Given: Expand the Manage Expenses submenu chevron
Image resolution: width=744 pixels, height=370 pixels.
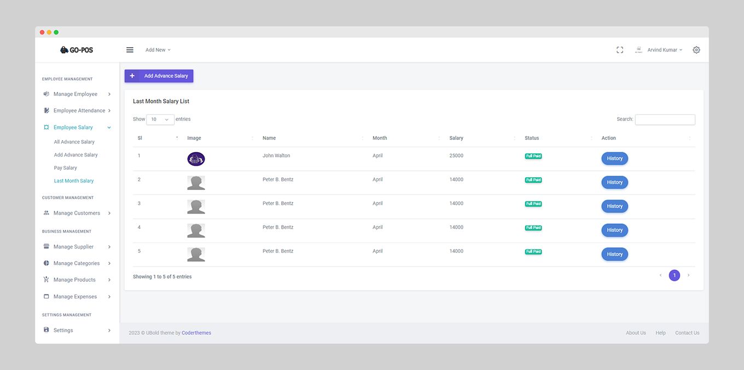Looking at the screenshot, I should [x=109, y=297].
